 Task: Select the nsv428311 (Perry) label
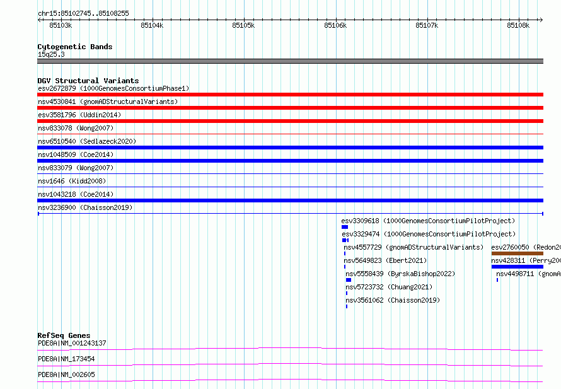click(x=526, y=260)
